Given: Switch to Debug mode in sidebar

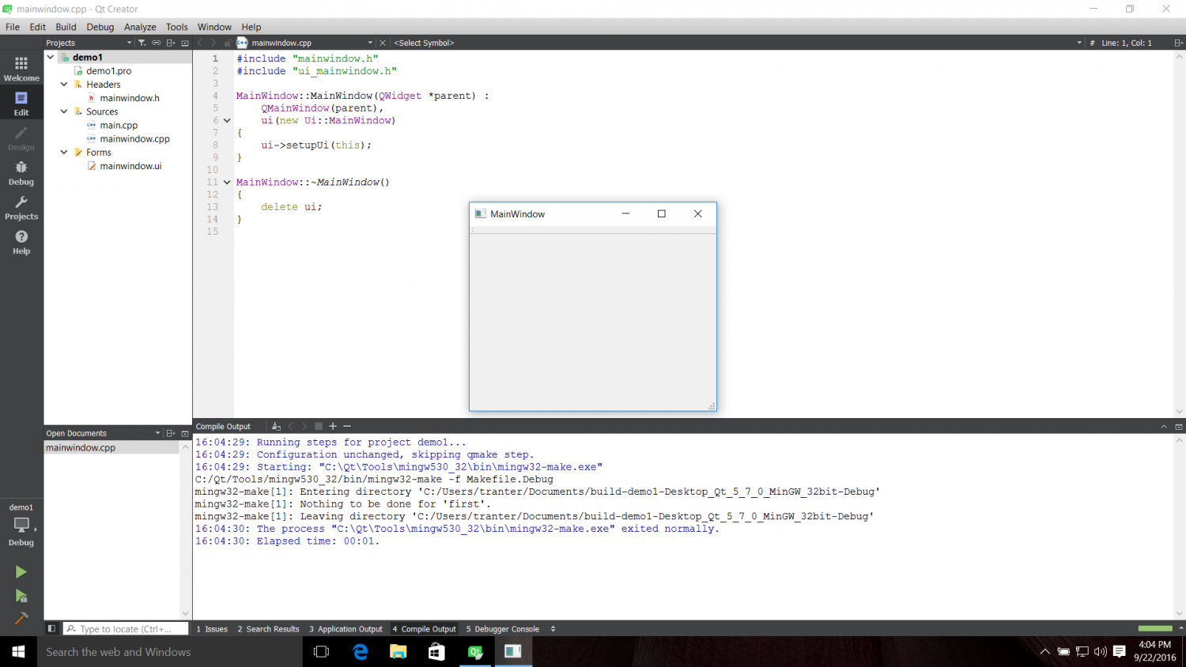Looking at the screenshot, I should point(21,172).
